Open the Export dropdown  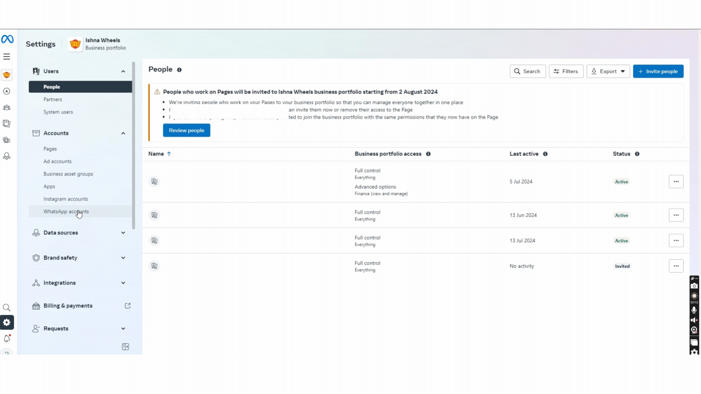point(608,72)
